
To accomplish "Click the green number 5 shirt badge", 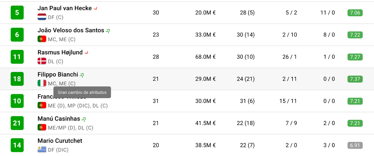I will tap(17, 13).
